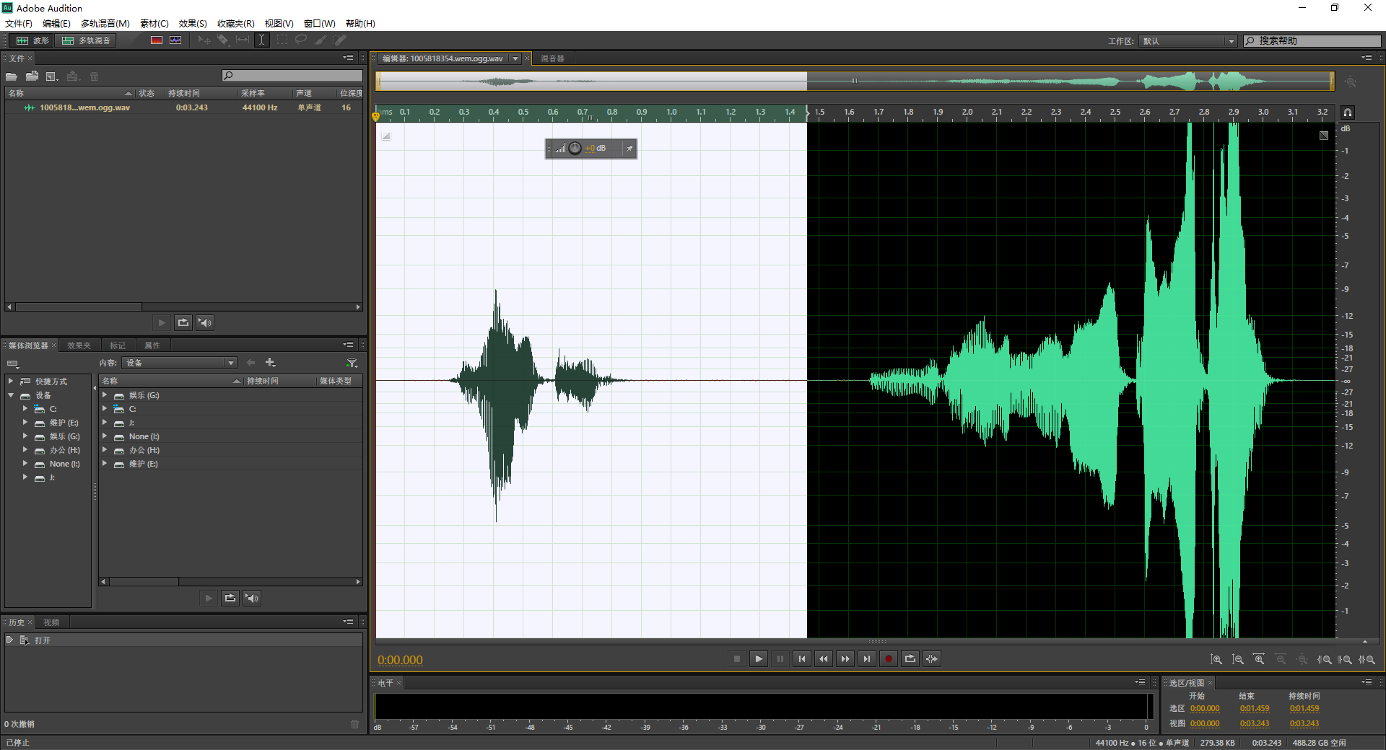The image size is (1386, 750).
Task: Switch to 混音器 tab
Action: pos(552,58)
